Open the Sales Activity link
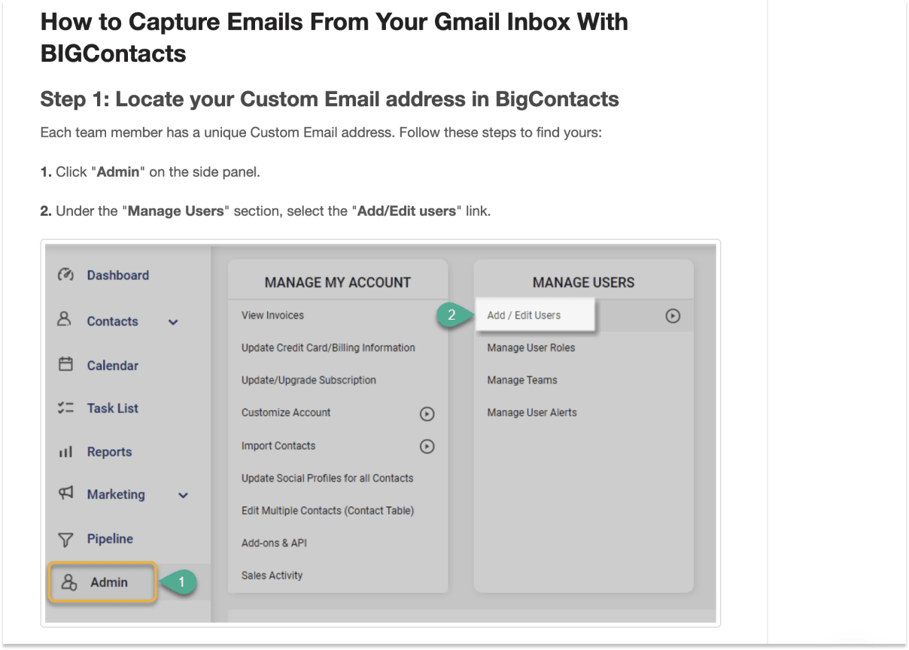The width and height of the screenshot is (909, 650). point(272,576)
